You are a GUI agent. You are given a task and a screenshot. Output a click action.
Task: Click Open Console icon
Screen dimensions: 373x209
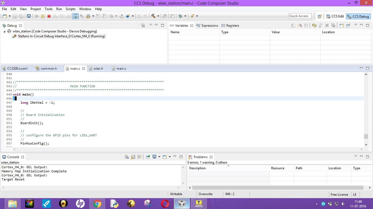click(165, 157)
